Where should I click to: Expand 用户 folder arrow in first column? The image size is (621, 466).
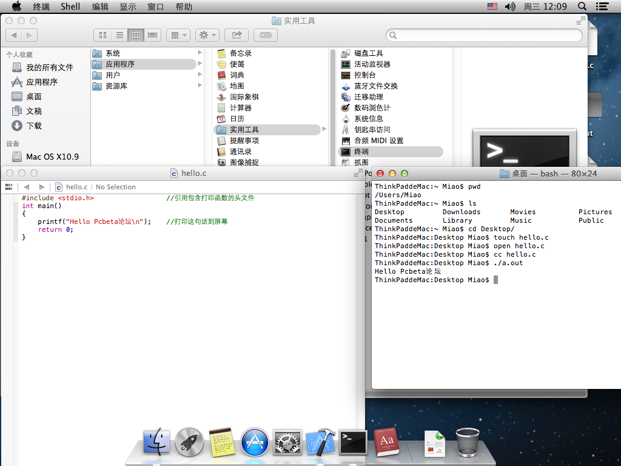pyautogui.click(x=200, y=75)
